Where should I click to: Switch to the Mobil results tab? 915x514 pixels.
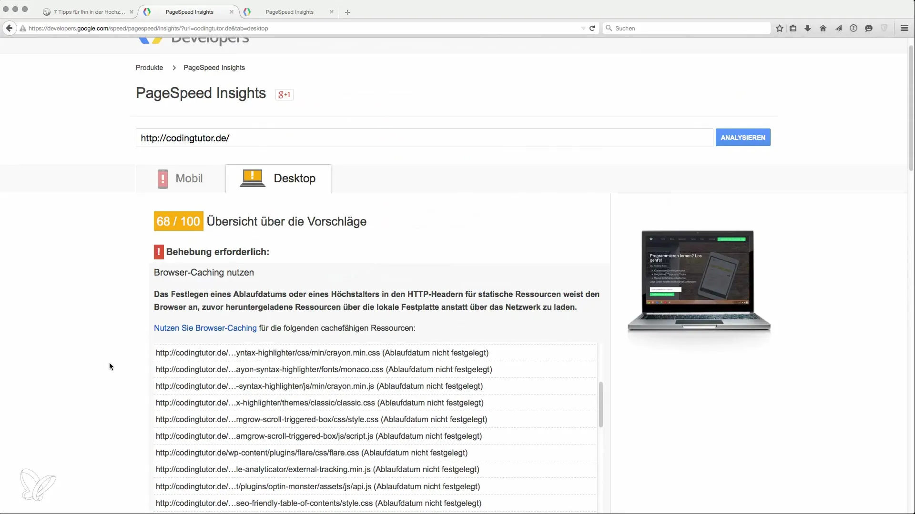click(181, 178)
